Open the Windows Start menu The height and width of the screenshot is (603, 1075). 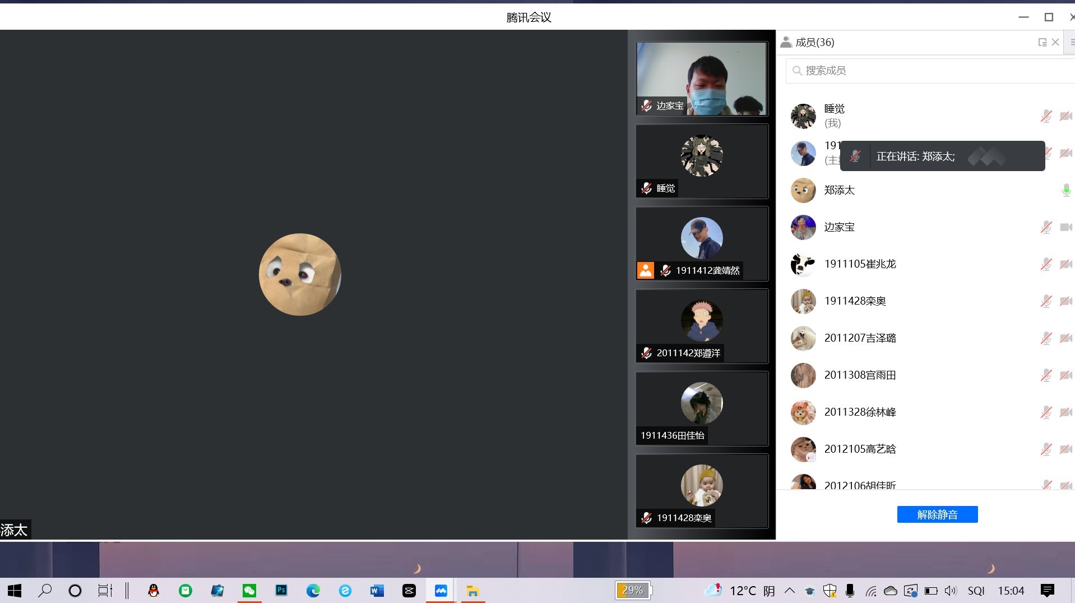[x=15, y=591]
